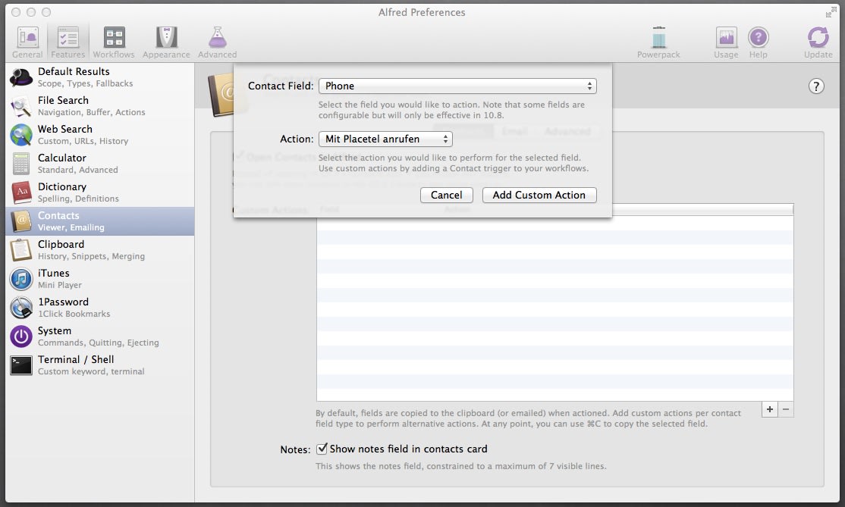
Task: Toggle fullscreen arrows in title bar
Action: click(830, 12)
